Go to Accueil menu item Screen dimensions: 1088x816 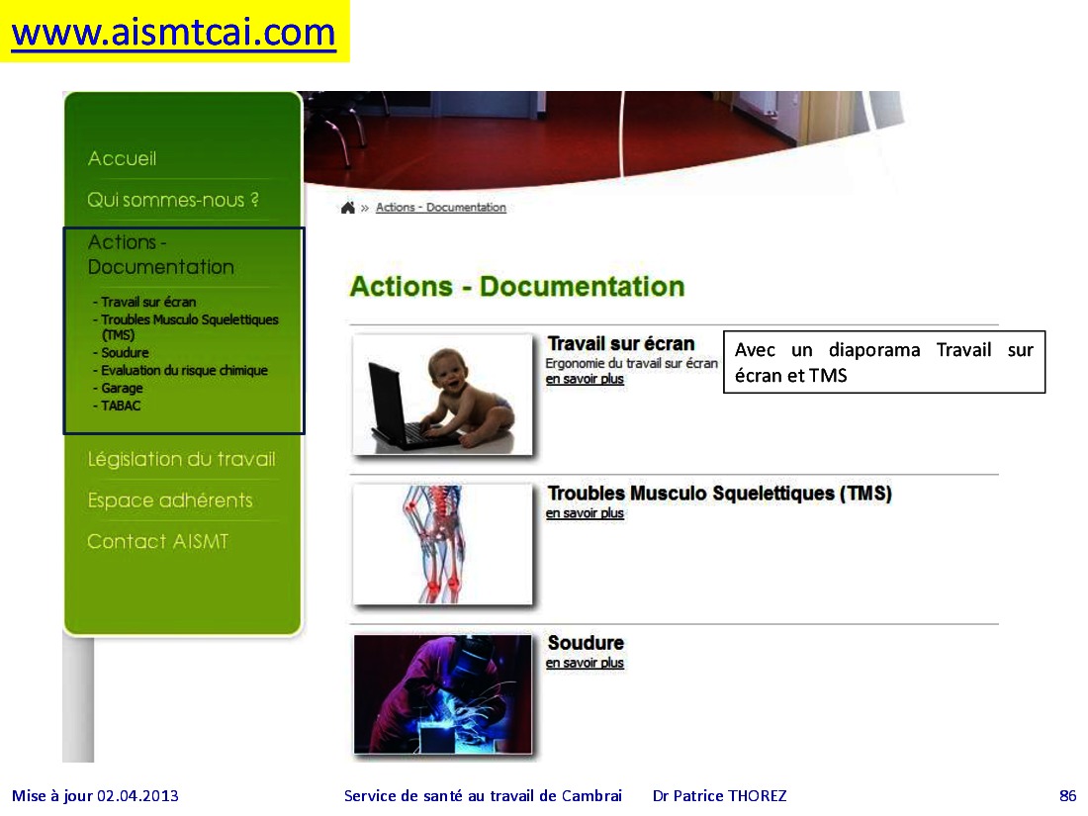(122, 159)
